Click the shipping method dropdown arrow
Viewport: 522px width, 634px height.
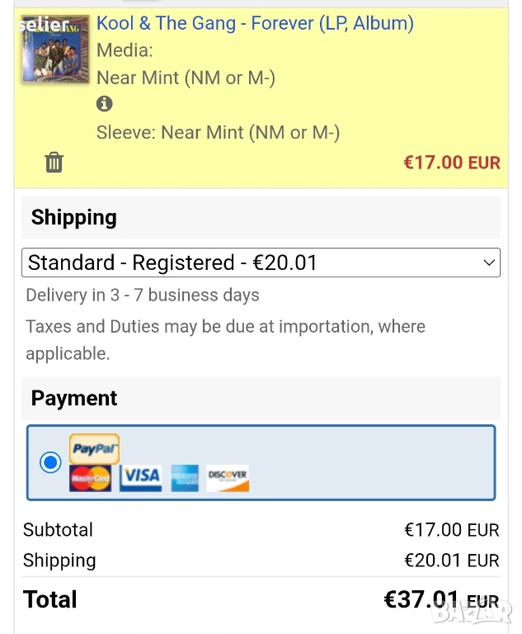click(x=489, y=263)
